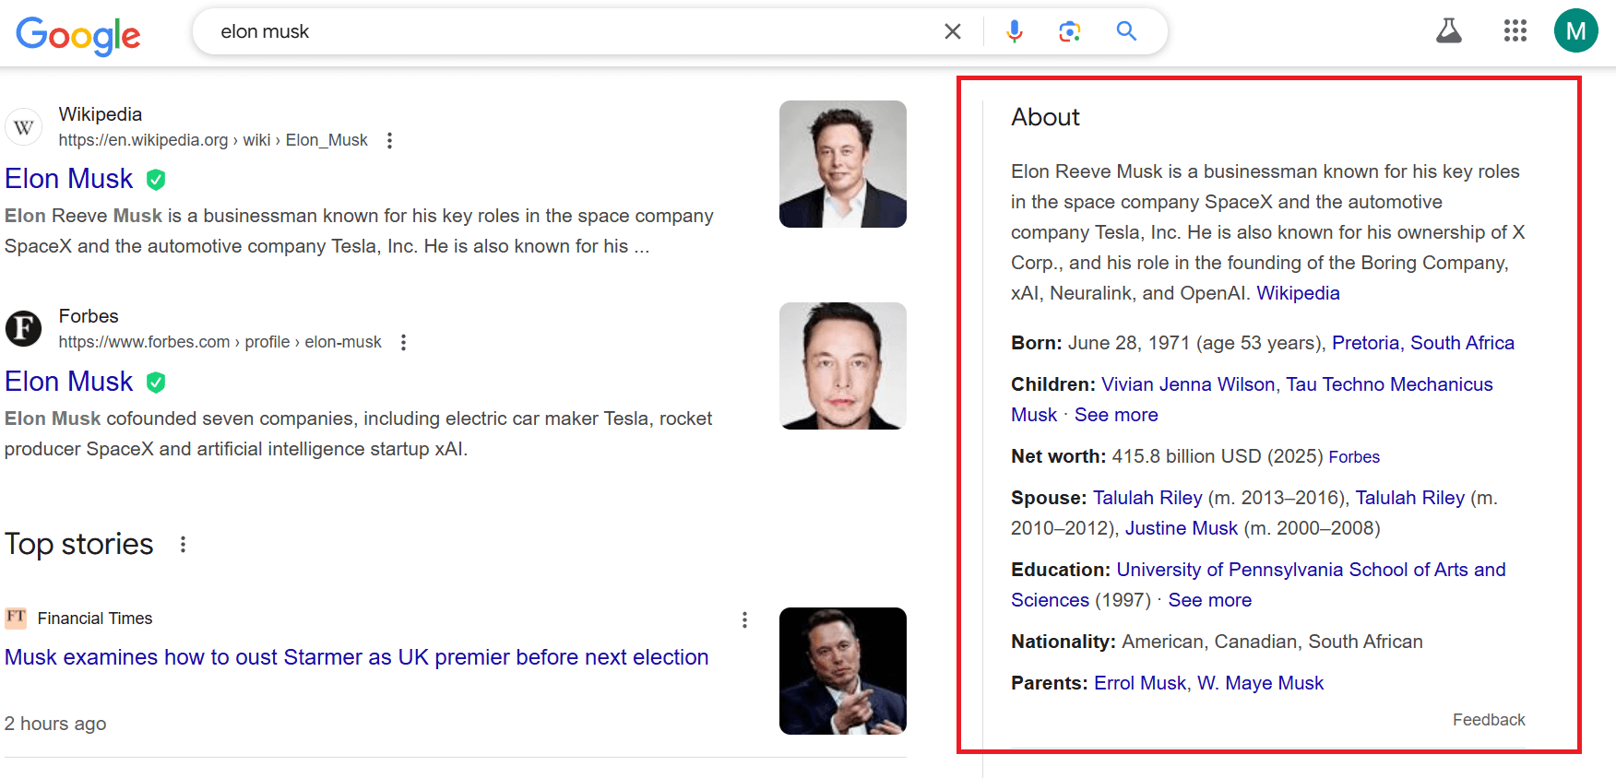Open Top stories options menu
Screen dimensions: 1616x778
184,545
